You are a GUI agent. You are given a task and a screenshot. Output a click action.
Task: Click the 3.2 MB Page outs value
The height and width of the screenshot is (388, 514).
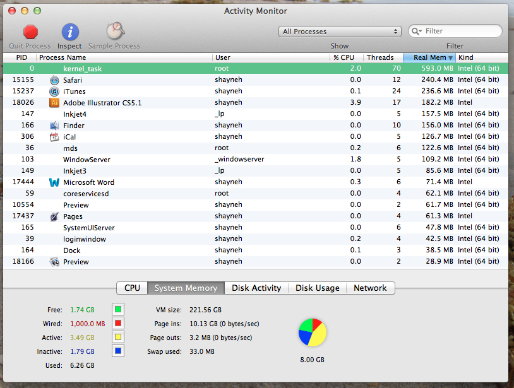point(221,338)
